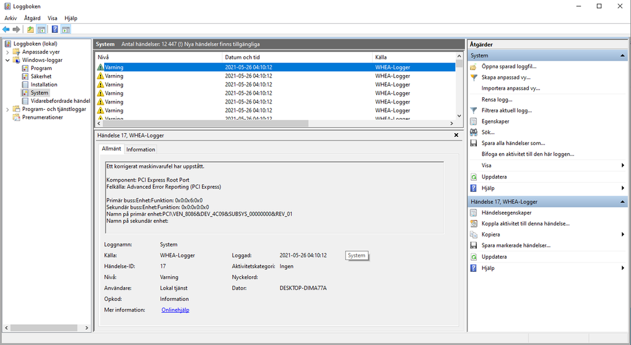
Task: Sort events by Datum och tid column
Action: point(242,57)
